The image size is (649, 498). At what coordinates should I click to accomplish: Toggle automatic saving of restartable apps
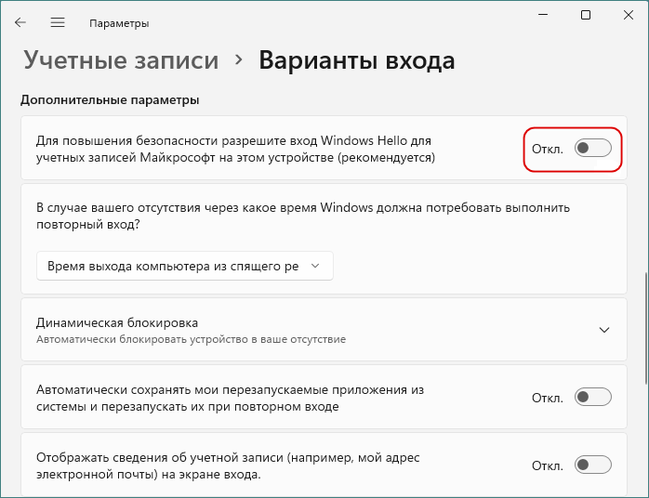(x=592, y=398)
